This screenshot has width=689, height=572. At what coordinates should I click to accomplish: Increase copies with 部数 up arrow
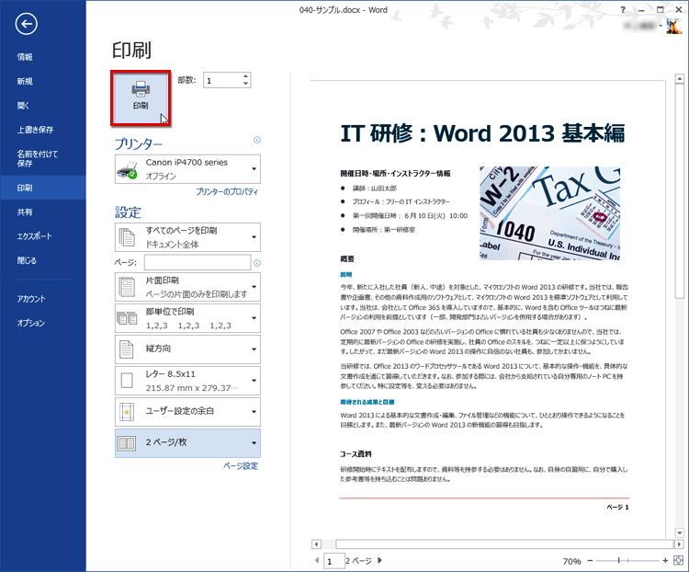[245, 76]
